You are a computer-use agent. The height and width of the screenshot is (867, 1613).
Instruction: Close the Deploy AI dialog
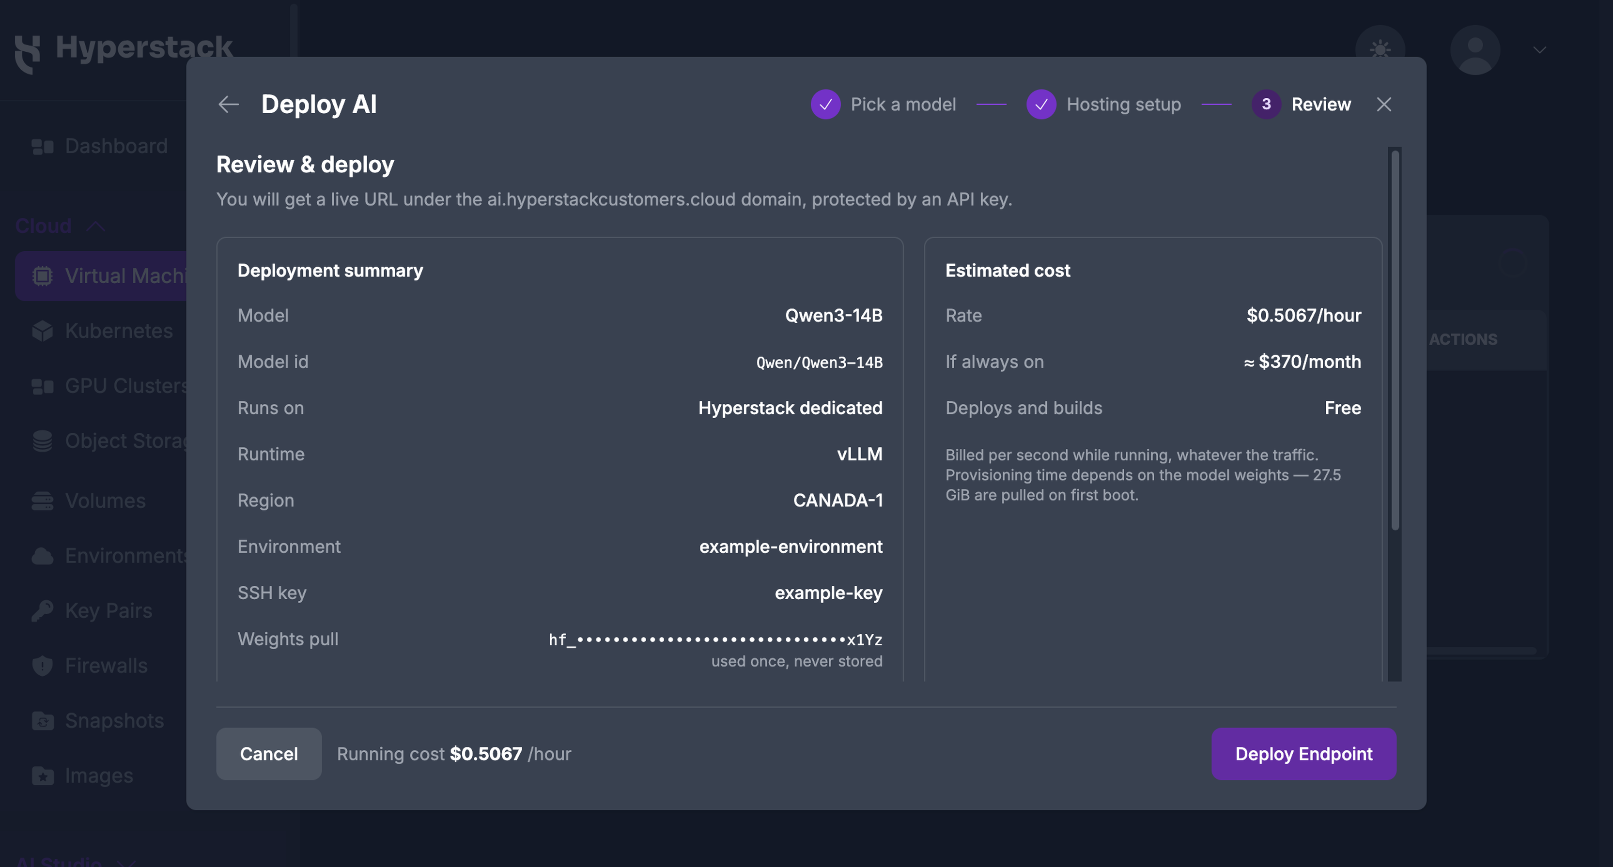[1384, 104]
